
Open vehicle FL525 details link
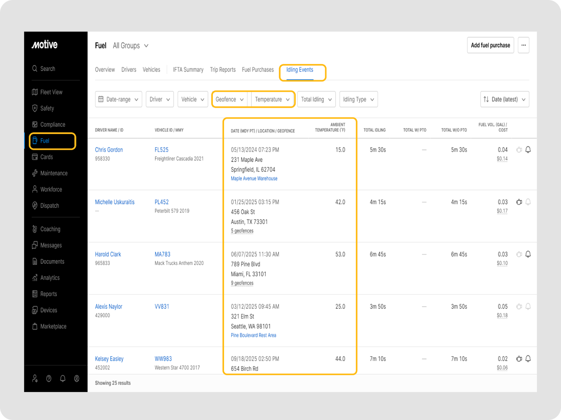pos(161,150)
